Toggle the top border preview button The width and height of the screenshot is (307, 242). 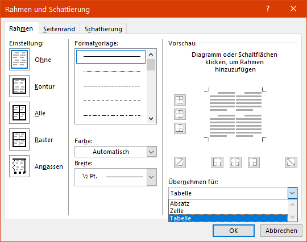tap(180, 100)
